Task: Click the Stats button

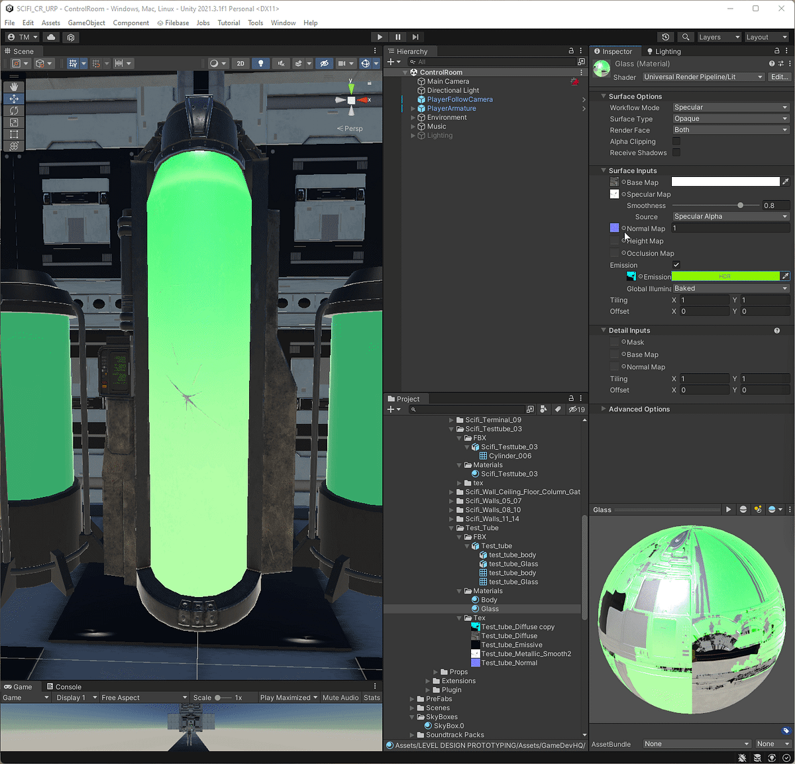Action: (372, 698)
